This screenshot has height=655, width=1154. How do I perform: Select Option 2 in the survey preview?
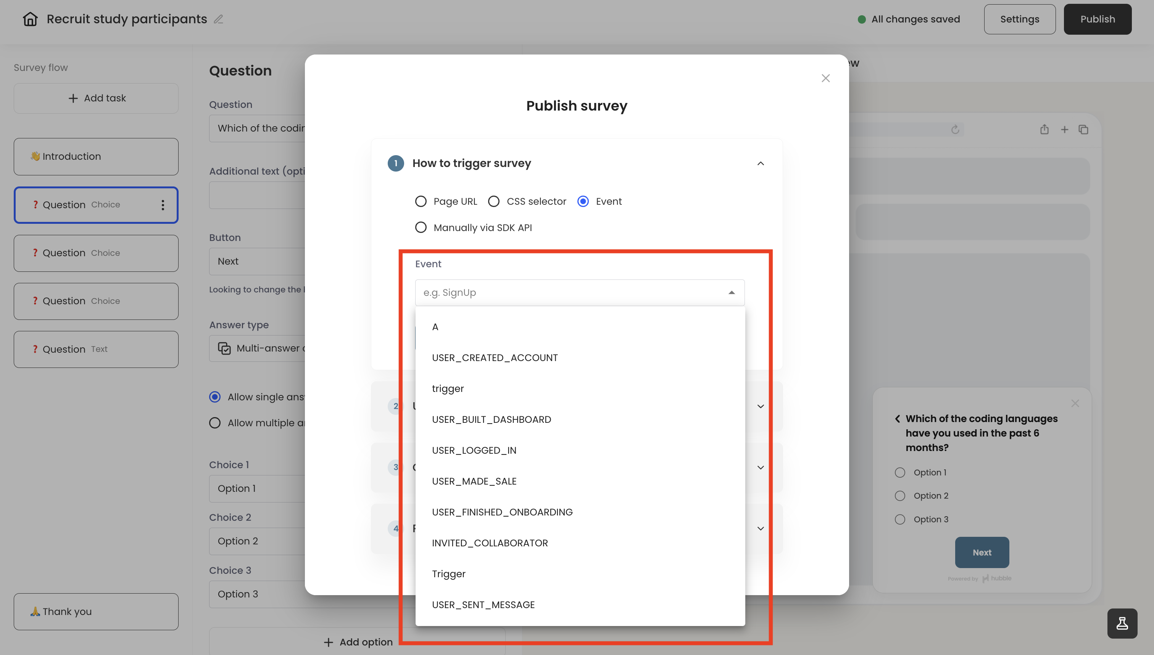coord(900,495)
